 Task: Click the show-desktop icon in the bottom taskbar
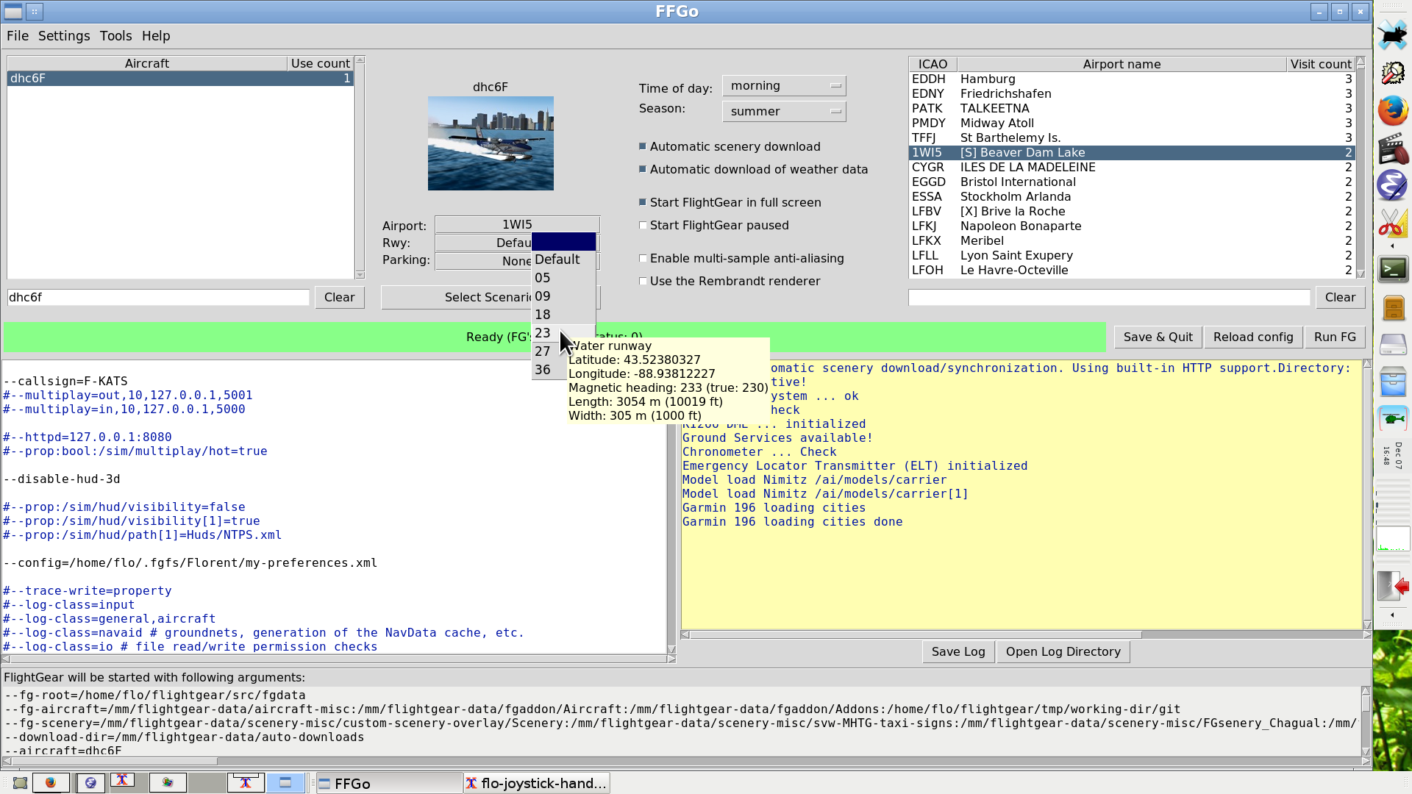click(20, 783)
